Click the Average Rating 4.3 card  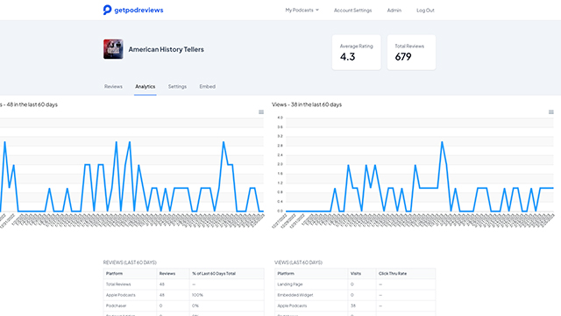357,53
